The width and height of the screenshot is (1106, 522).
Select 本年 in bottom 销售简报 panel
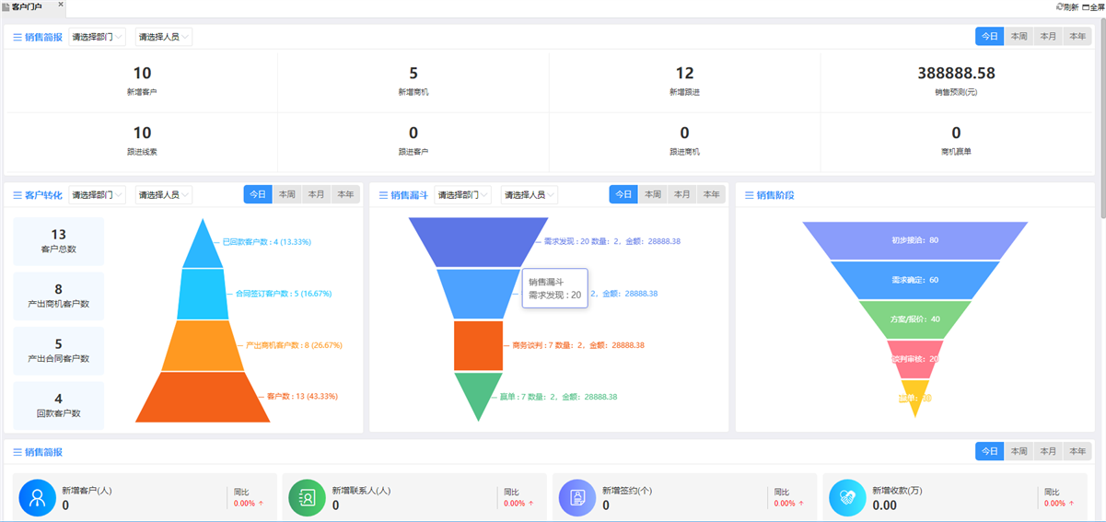pos(1077,452)
